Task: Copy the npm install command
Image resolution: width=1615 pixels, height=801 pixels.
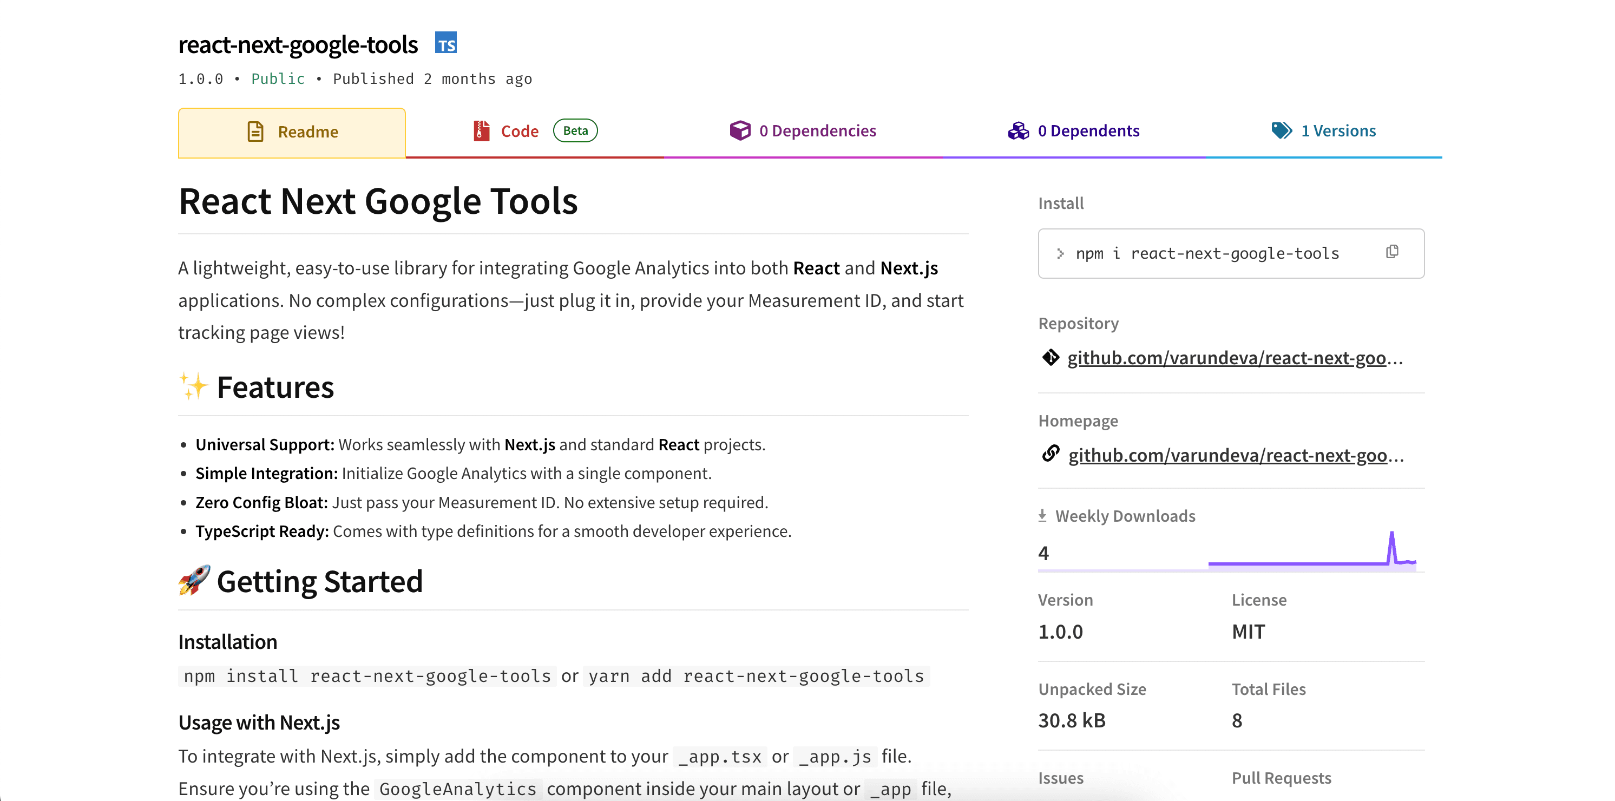Action: (1392, 252)
